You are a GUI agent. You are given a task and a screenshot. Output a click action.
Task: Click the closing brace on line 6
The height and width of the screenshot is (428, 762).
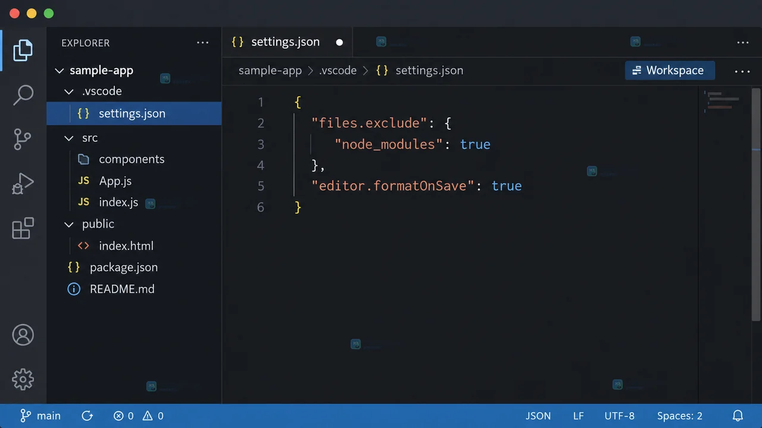pos(298,207)
